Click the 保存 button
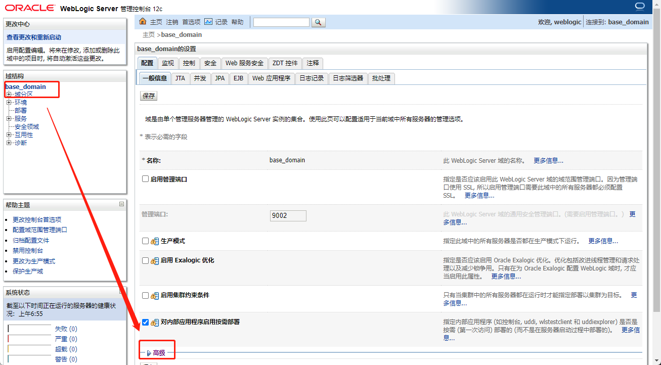The width and height of the screenshot is (661, 365). pos(149,96)
